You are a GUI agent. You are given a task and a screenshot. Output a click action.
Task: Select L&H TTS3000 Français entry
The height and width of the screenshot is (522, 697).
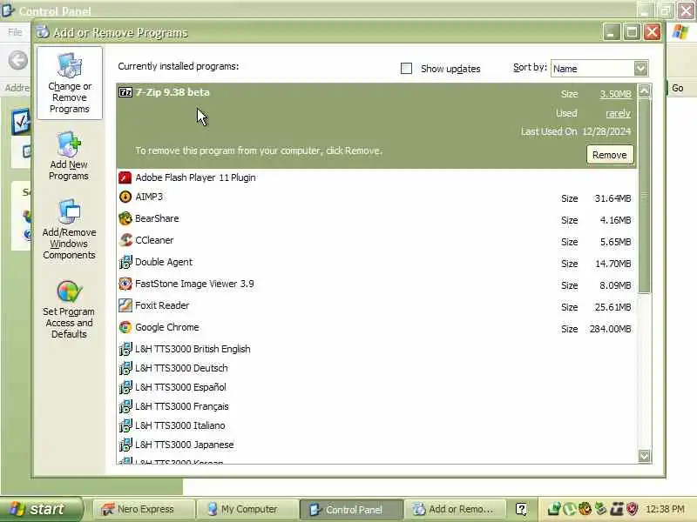[x=376, y=406]
